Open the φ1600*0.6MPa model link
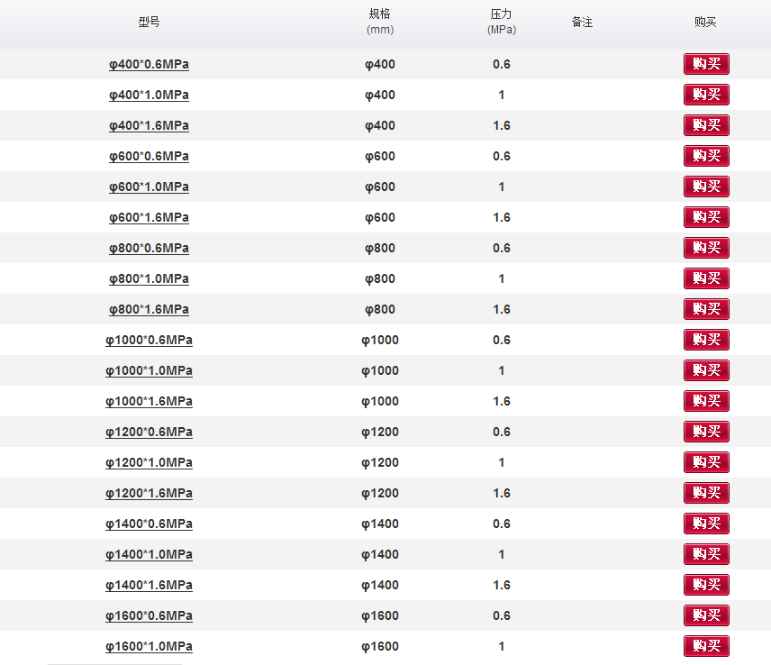Viewport: 771px width, 665px height. (149, 615)
